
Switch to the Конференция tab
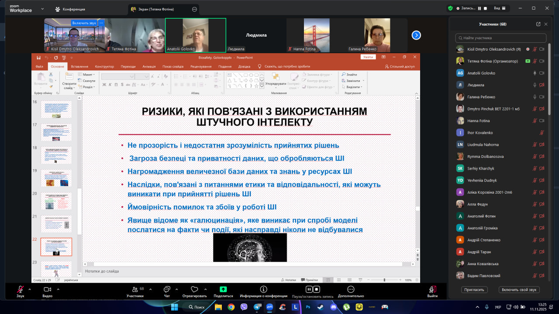(x=70, y=9)
